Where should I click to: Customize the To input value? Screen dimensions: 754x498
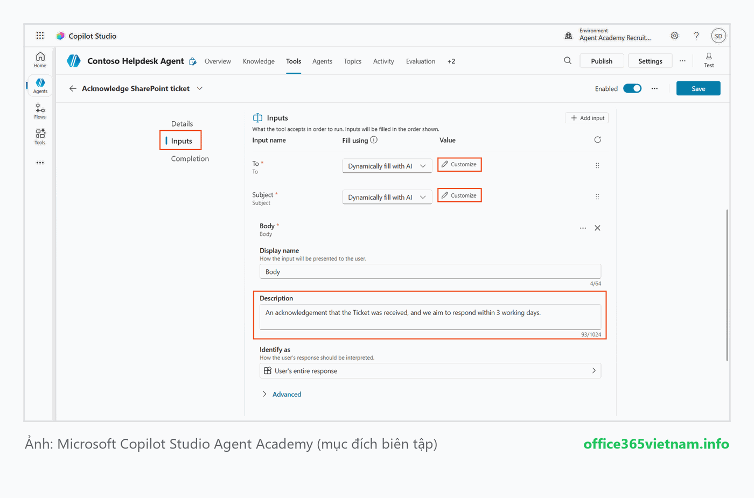click(x=459, y=164)
